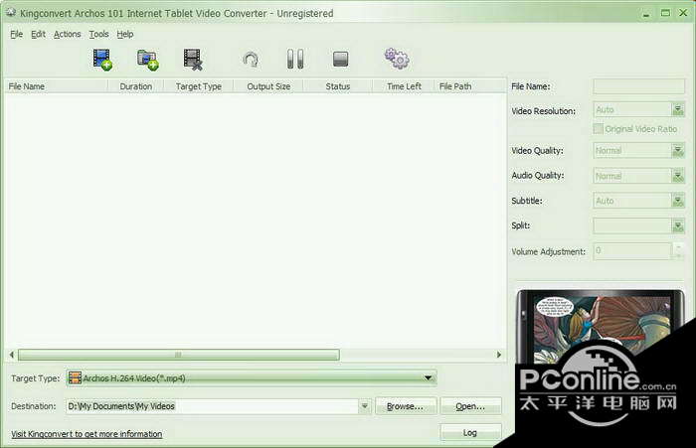Open the Tools menu

[x=98, y=34]
